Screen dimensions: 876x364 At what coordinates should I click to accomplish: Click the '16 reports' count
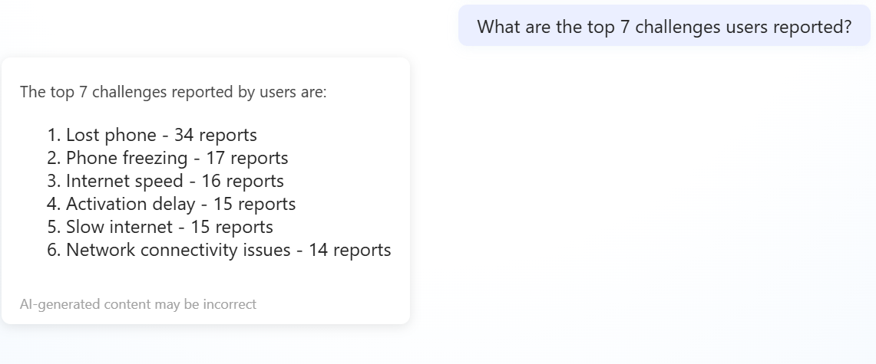pyautogui.click(x=243, y=181)
